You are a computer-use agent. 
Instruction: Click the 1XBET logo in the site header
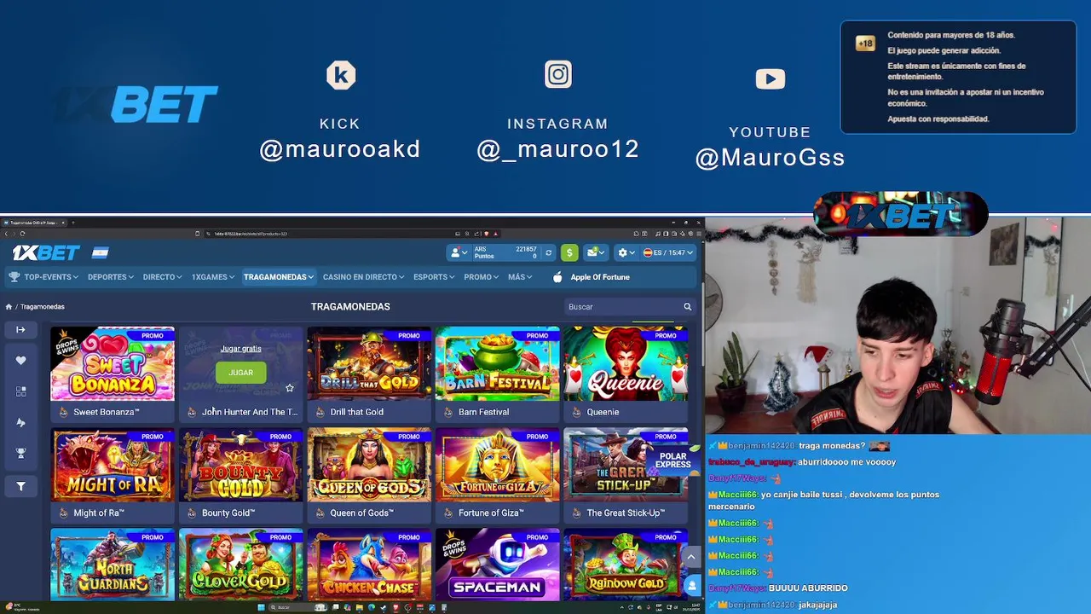click(x=46, y=252)
